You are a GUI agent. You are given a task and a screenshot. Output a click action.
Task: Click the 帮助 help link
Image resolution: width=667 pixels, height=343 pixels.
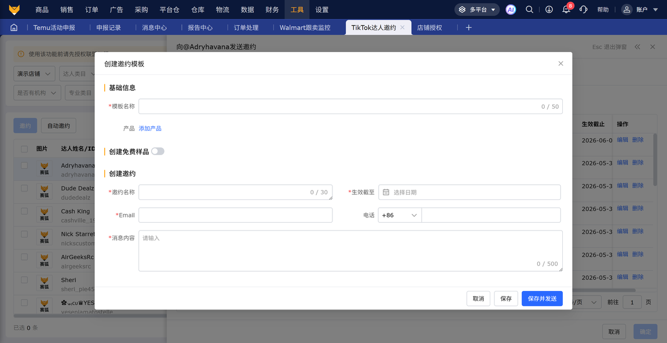coord(603,9)
